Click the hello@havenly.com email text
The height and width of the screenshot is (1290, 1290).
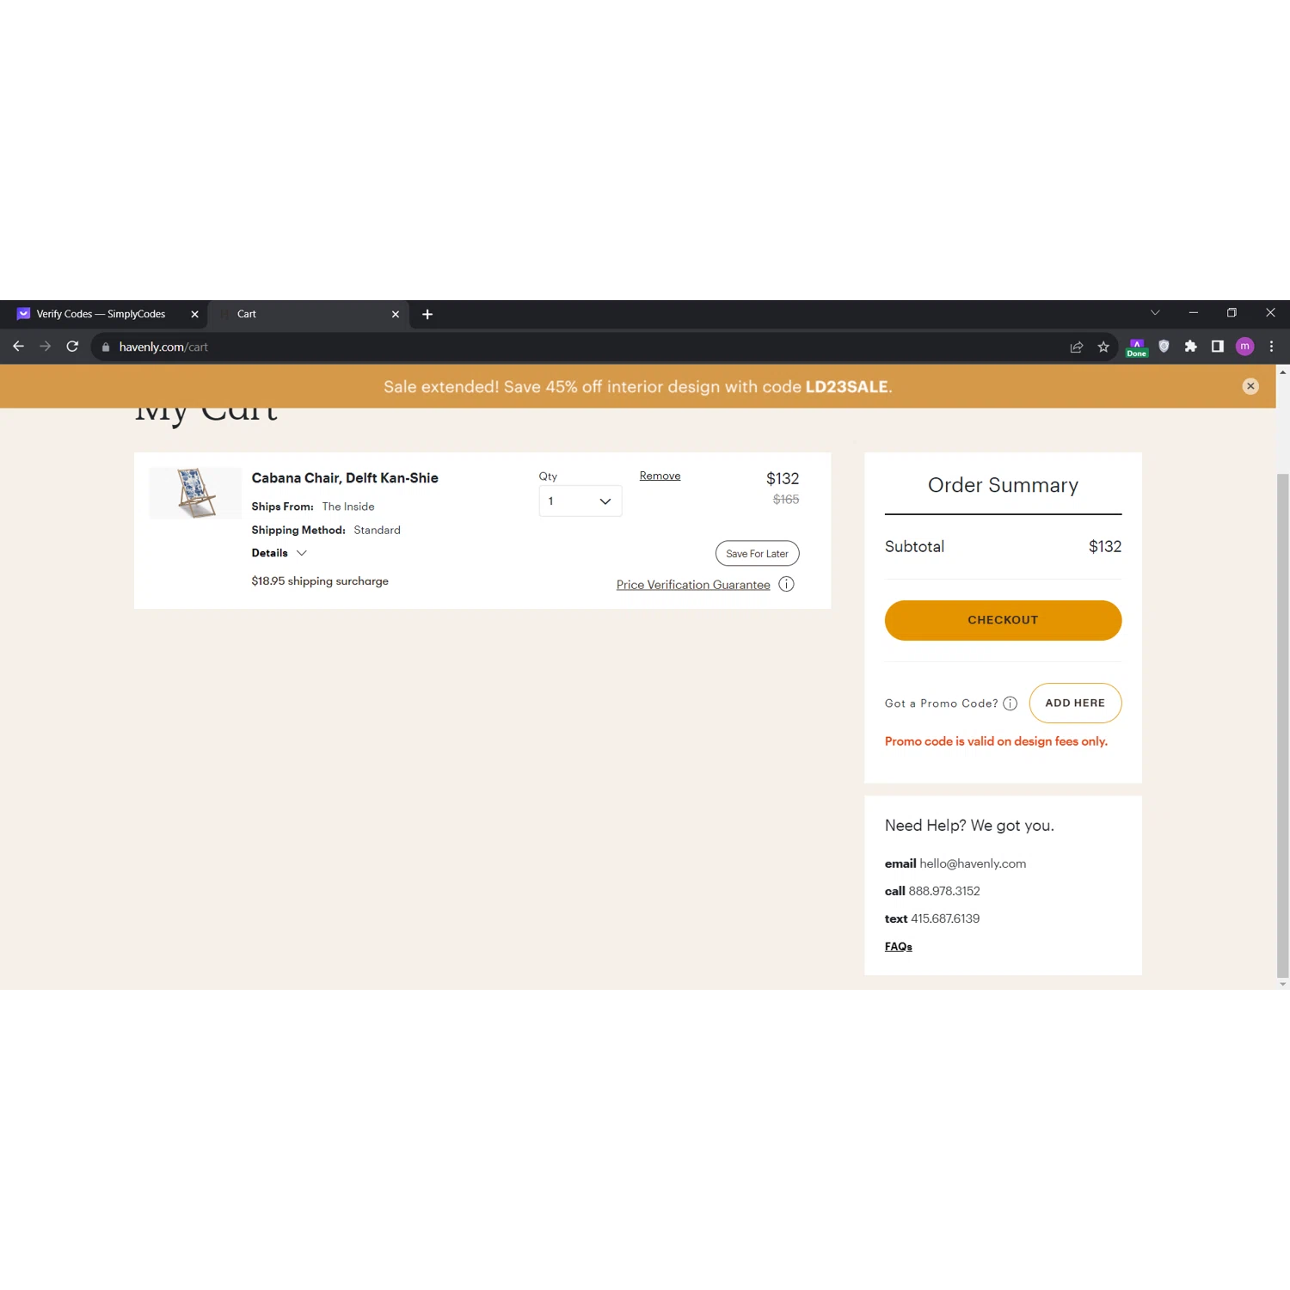[x=973, y=863]
